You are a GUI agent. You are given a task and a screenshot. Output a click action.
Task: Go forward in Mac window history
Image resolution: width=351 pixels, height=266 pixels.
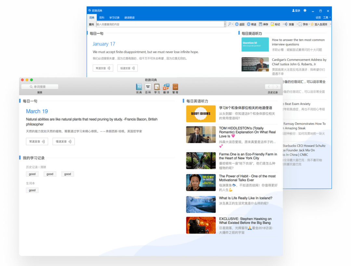[277, 87]
